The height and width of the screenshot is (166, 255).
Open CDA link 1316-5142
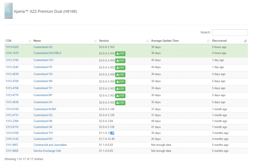[12, 139]
